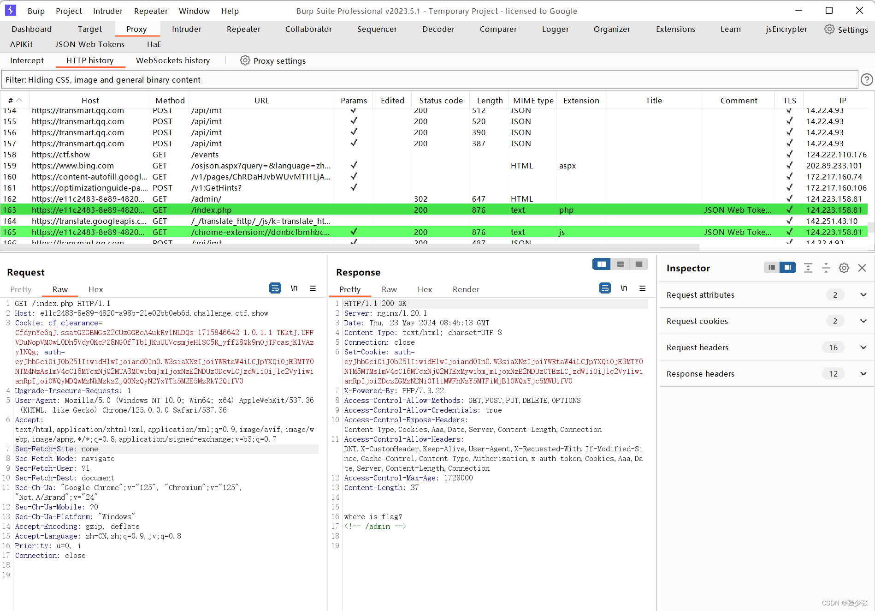Screen dimensions: 875x611
Task: Open the HaE tab
Action: [x=154, y=44]
